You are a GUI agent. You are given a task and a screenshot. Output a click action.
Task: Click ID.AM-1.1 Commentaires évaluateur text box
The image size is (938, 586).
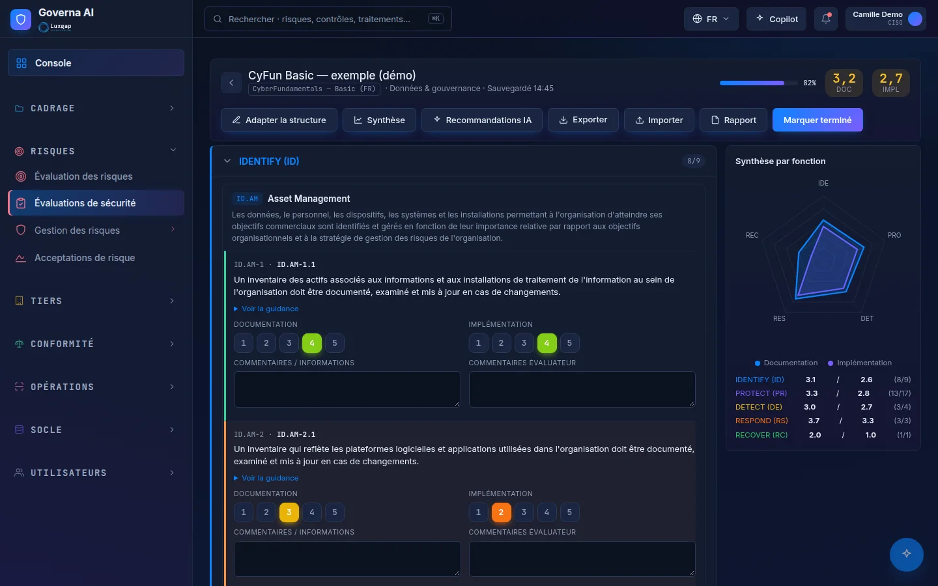pyautogui.click(x=582, y=389)
